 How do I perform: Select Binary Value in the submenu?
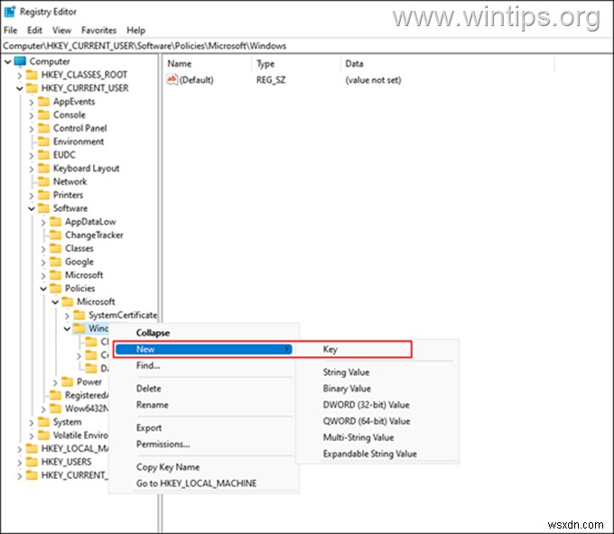click(x=347, y=389)
